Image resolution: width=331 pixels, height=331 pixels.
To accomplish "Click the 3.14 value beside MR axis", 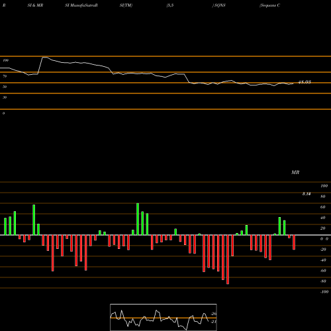I will tap(307, 194).
